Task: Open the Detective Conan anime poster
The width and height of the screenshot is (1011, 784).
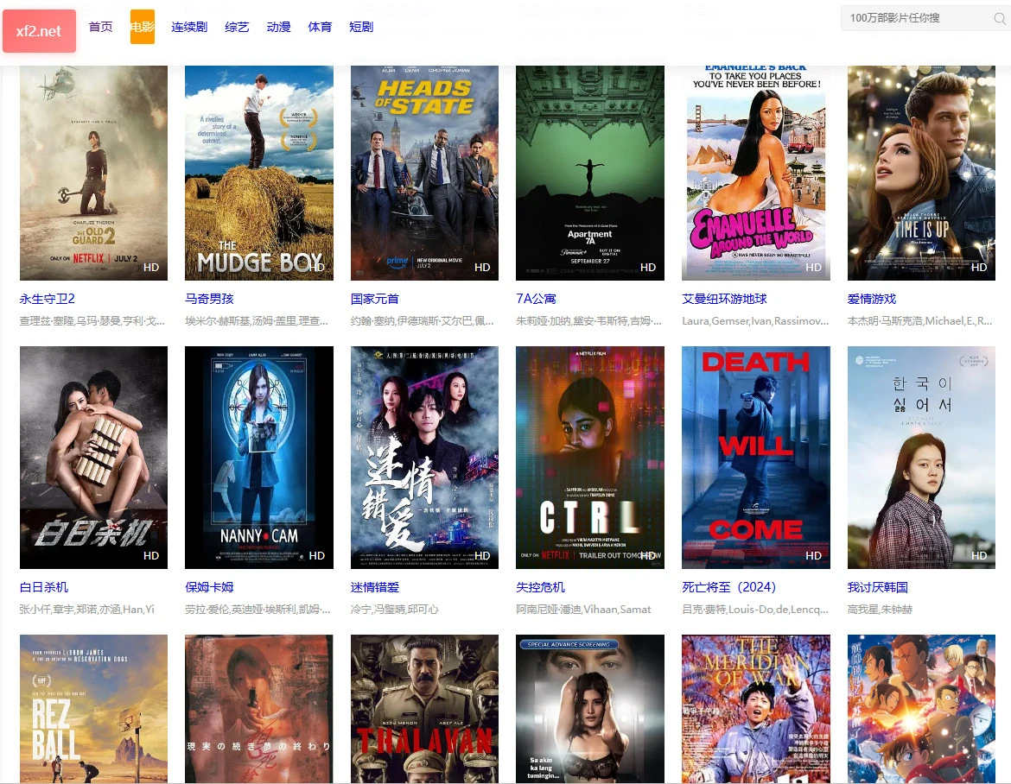Action: point(921,709)
